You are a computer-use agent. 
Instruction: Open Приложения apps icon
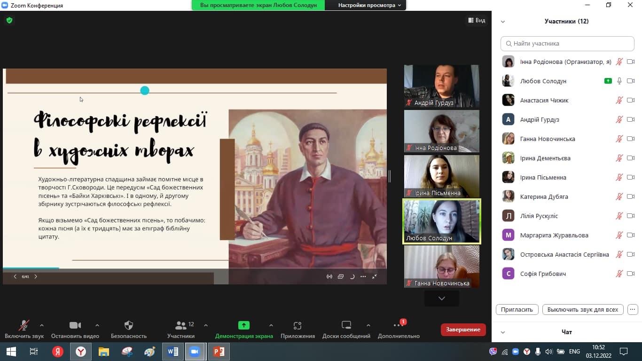point(297,325)
